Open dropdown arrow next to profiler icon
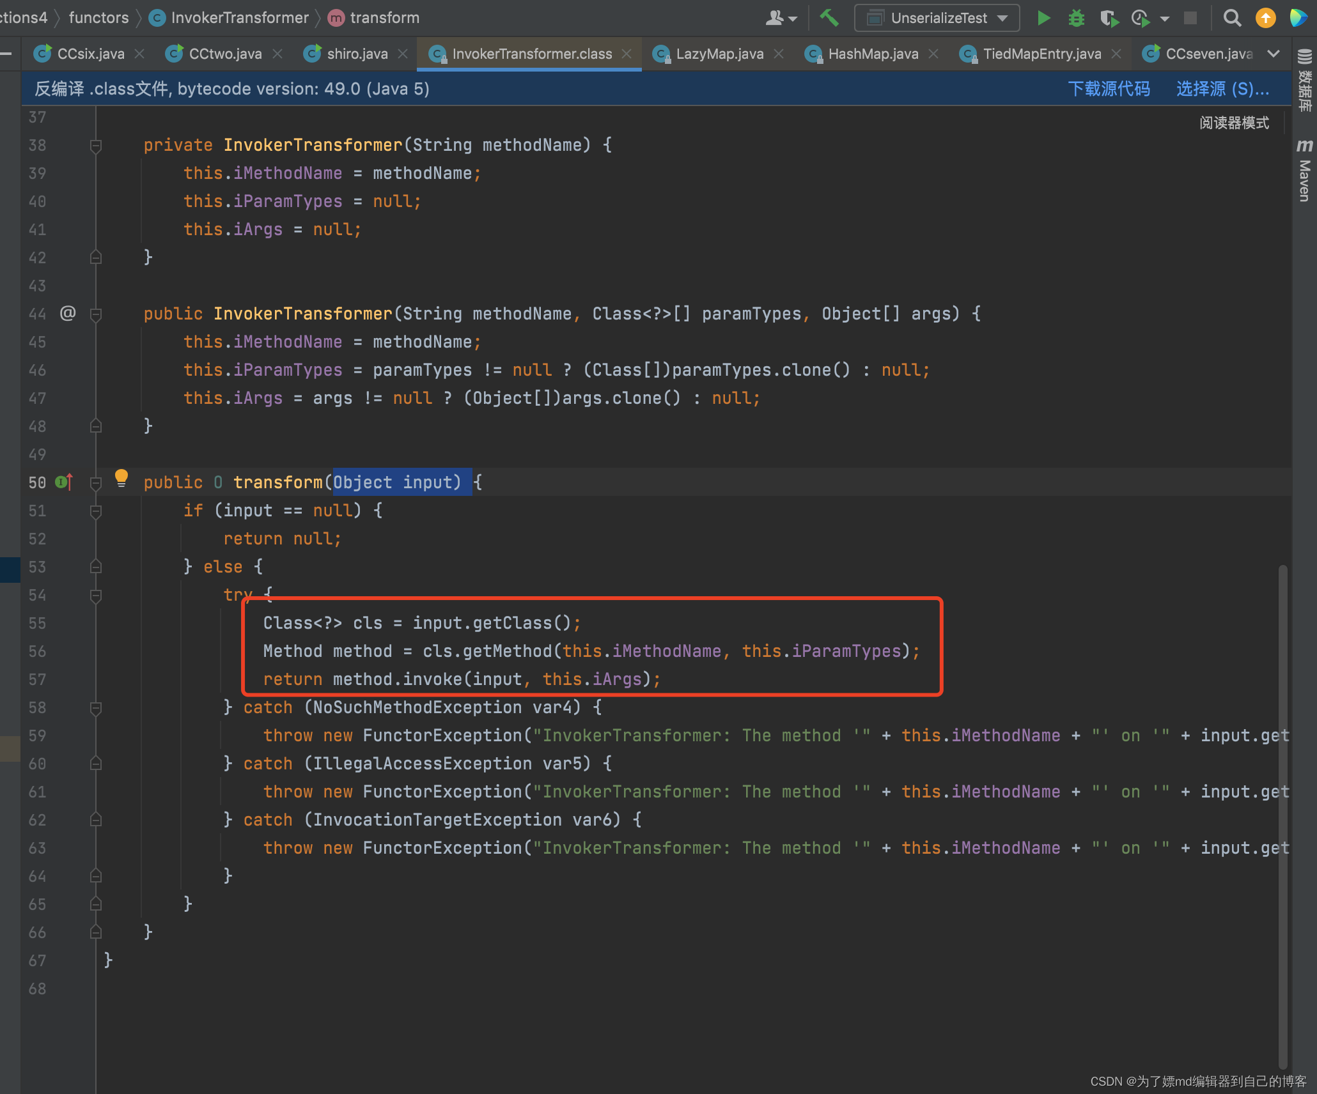This screenshot has height=1094, width=1317. pos(1165,19)
